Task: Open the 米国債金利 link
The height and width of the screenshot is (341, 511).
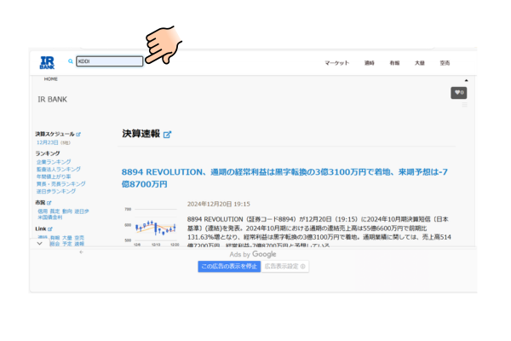Action: 50,217
